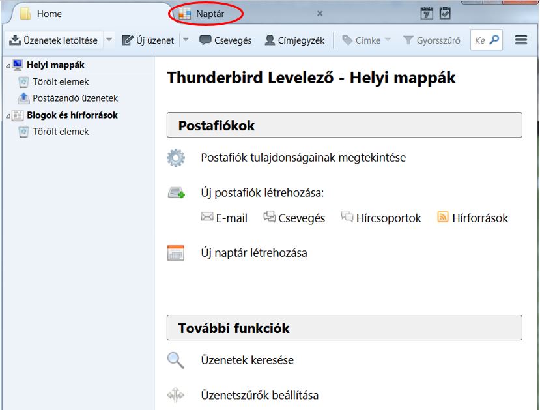Open the tasks icon in the tab bar
The height and width of the screenshot is (410, 540).
click(x=446, y=13)
